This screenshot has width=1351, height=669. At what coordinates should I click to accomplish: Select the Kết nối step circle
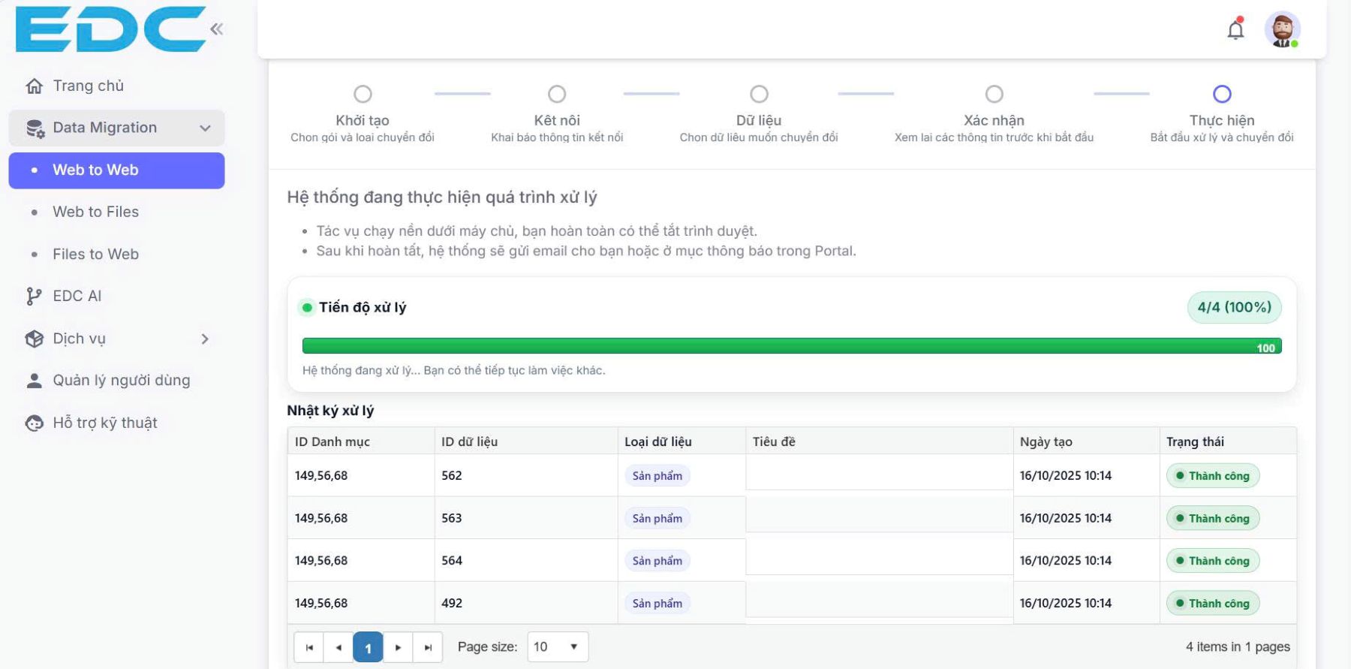557,94
